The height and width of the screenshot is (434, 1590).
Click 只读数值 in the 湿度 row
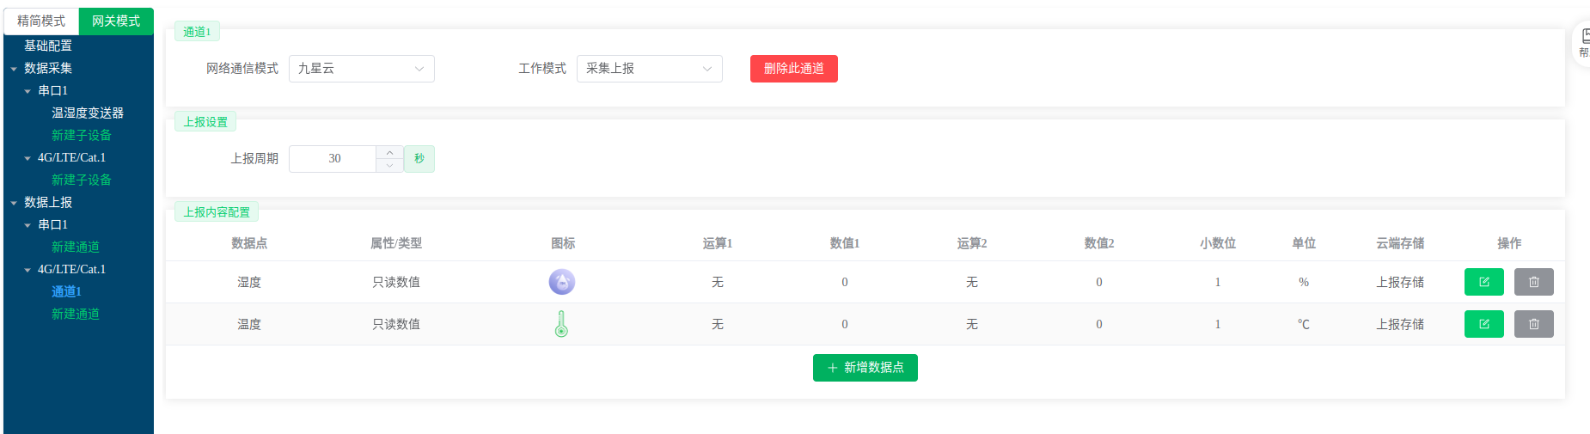click(396, 282)
